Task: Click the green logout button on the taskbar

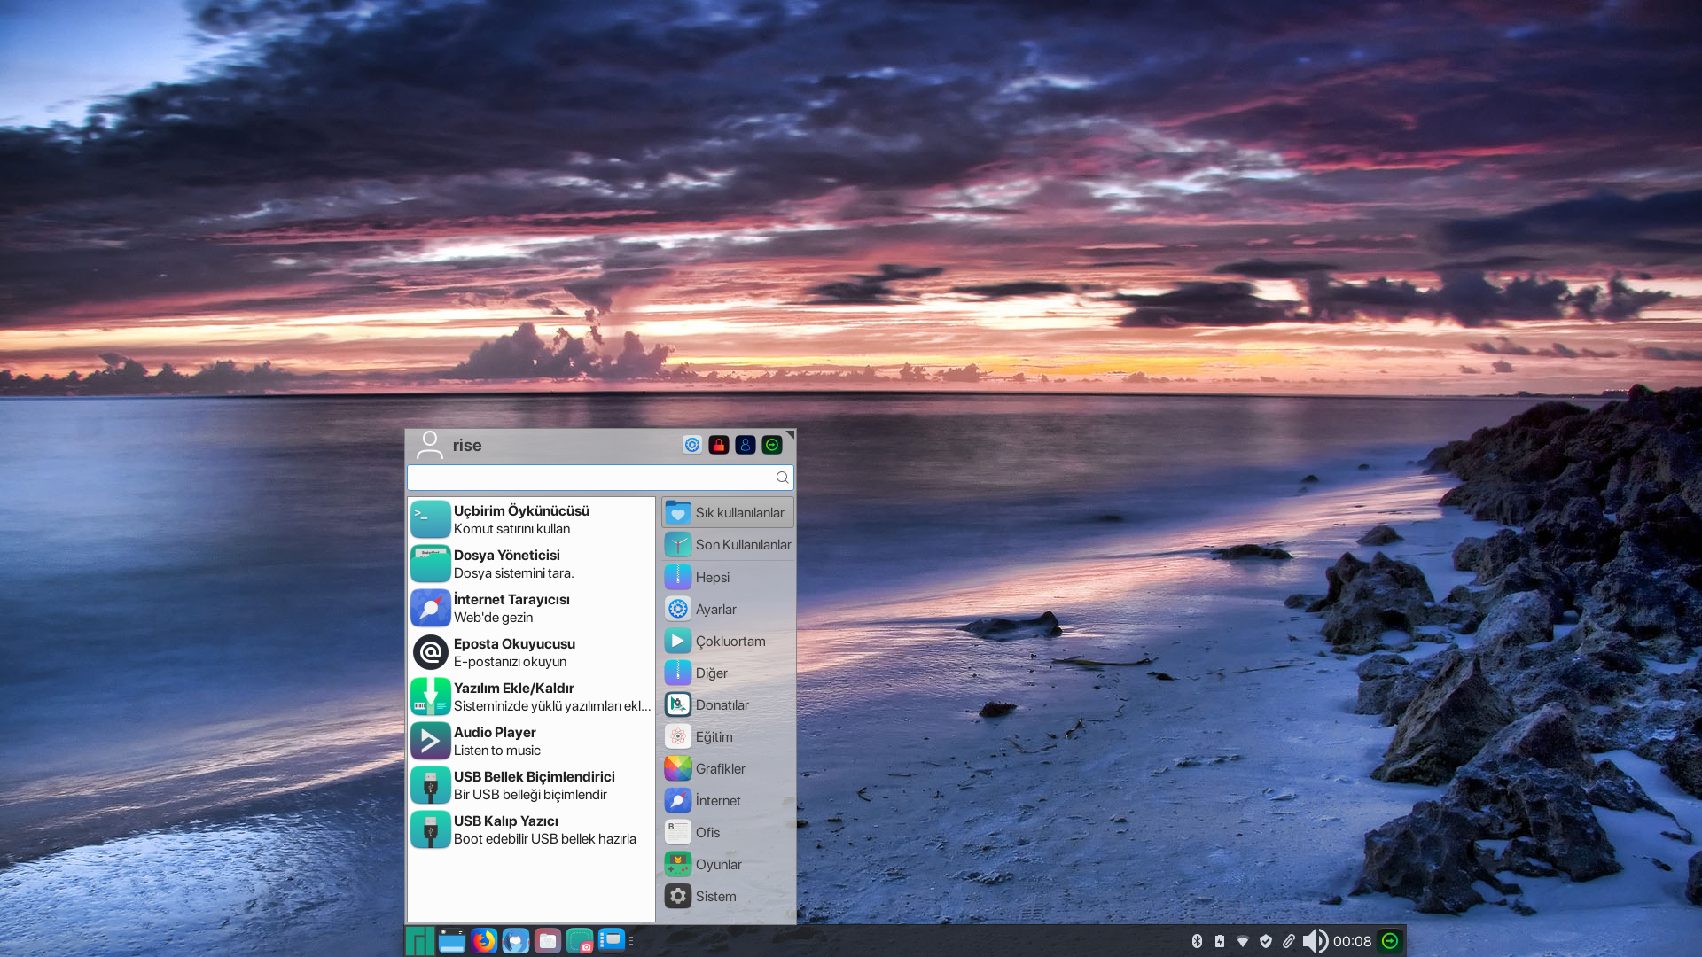Action: click(x=1390, y=941)
